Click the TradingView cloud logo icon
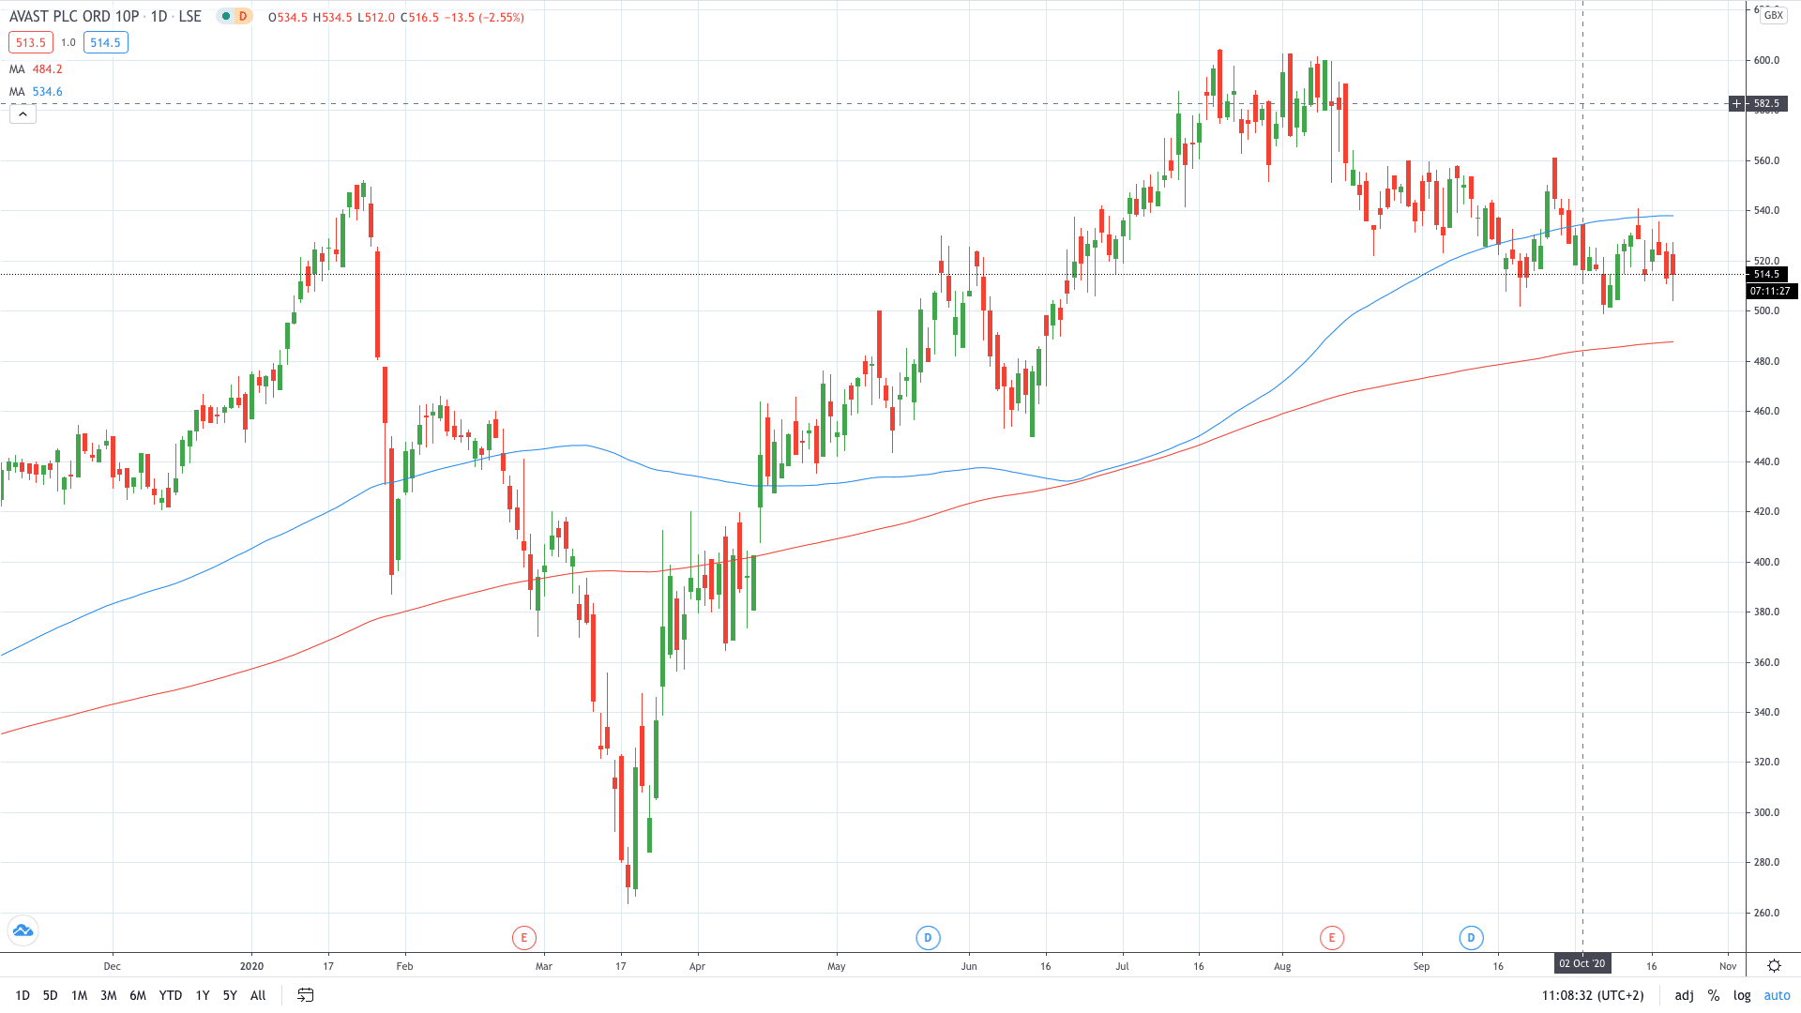The width and height of the screenshot is (1801, 1013). coord(23,930)
